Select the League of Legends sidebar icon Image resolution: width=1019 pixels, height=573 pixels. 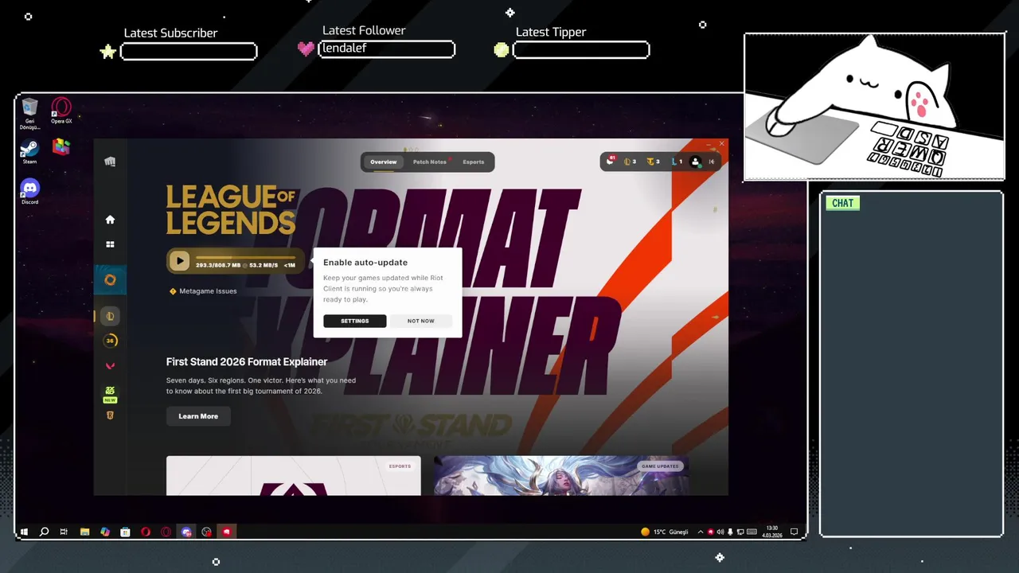[110, 316]
